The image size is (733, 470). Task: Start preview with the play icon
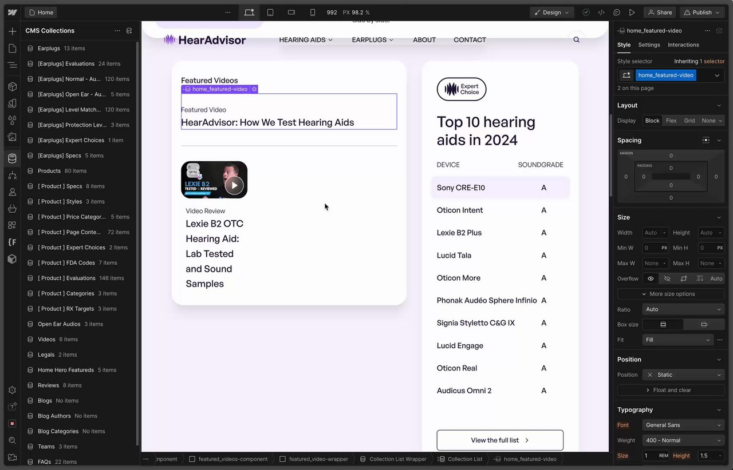(x=632, y=12)
